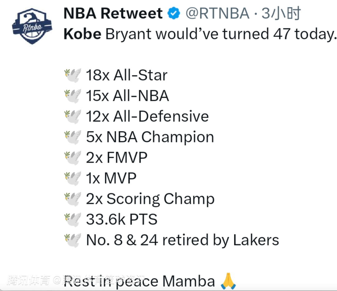Screen dimensions: 337x291
Task: Click dove emoji beside 2x FMVP
Action: pos(72,158)
